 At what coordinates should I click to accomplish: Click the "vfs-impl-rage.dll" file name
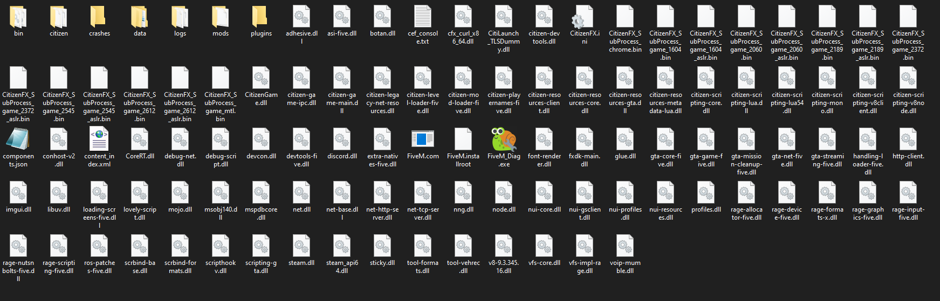[585, 267]
